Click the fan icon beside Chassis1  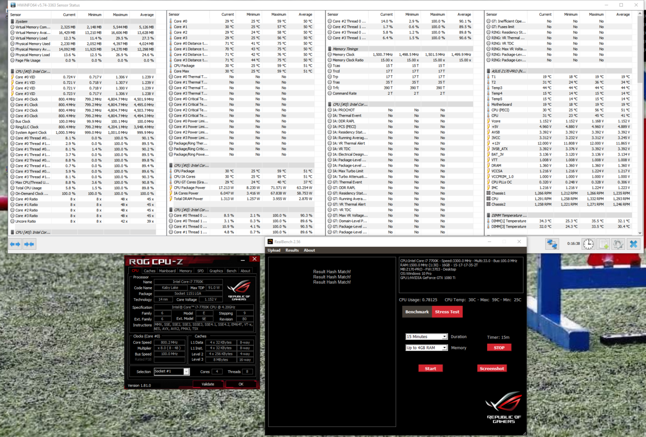coord(488,193)
